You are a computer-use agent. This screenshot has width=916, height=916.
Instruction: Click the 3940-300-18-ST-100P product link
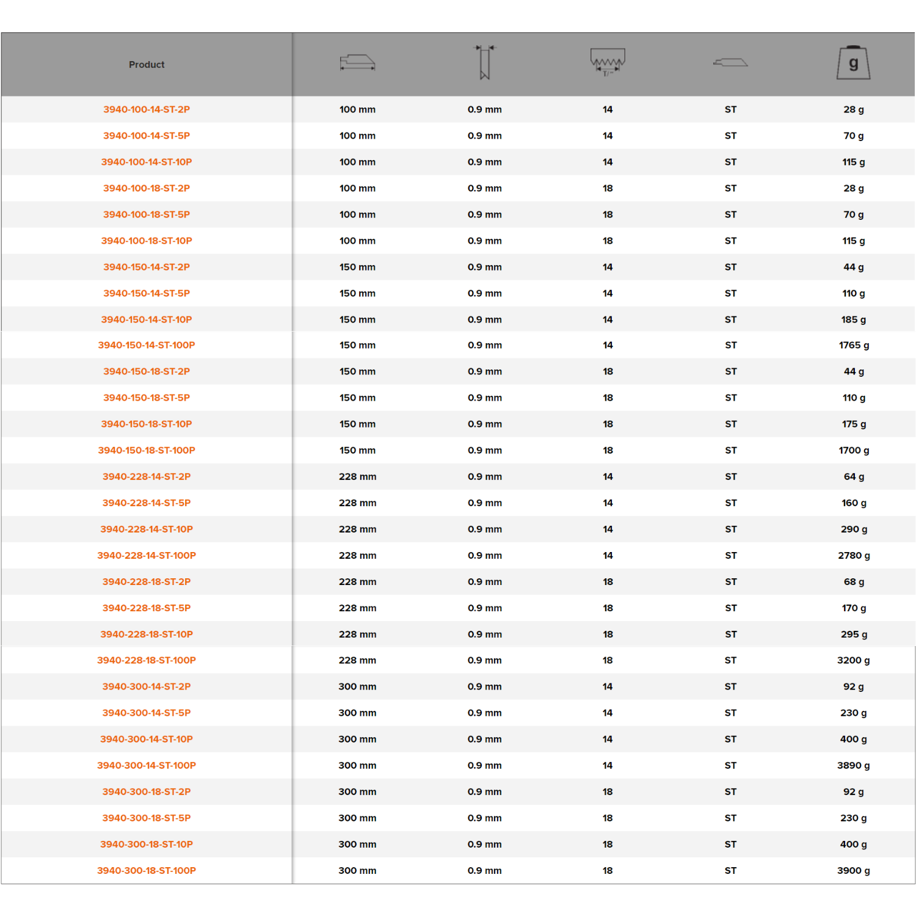point(147,871)
